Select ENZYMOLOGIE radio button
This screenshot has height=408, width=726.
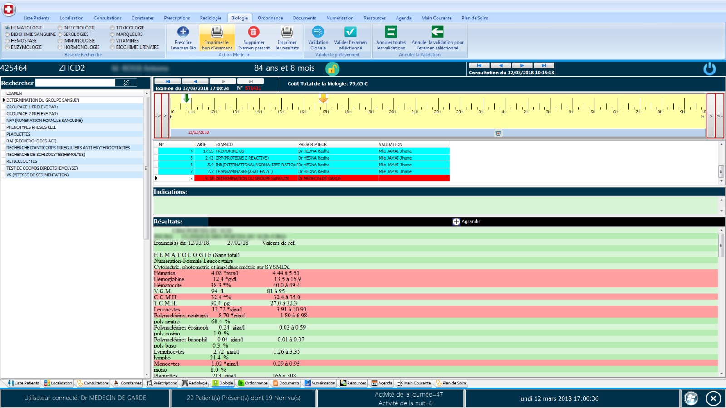tap(7, 47)
